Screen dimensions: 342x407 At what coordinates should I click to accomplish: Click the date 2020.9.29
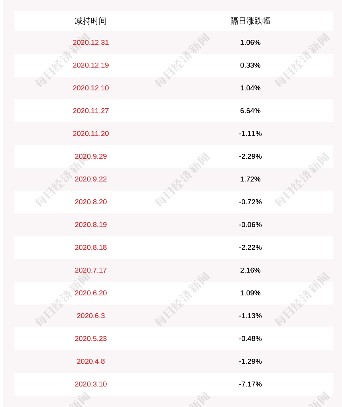click(x=90, y=156)
